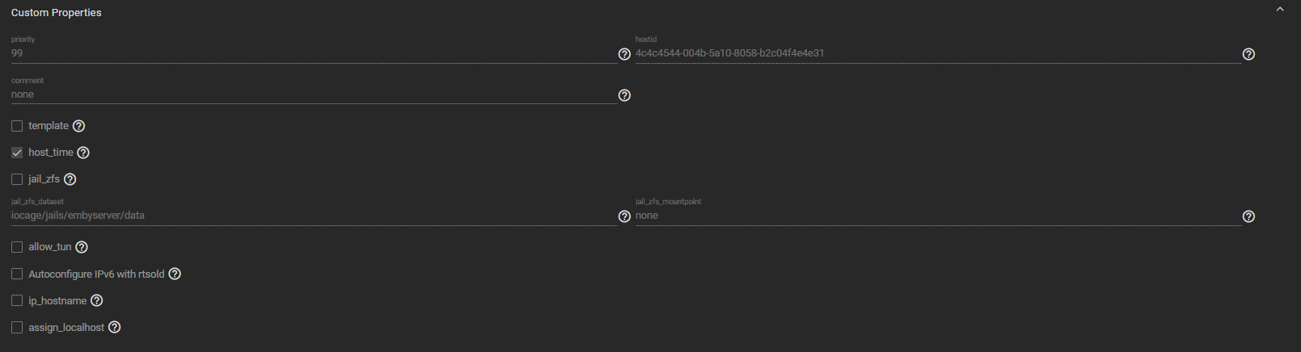Uncheck the host_time checkbox
Viewport: 1301px width, 352px height.
click(x=17, y=153)
